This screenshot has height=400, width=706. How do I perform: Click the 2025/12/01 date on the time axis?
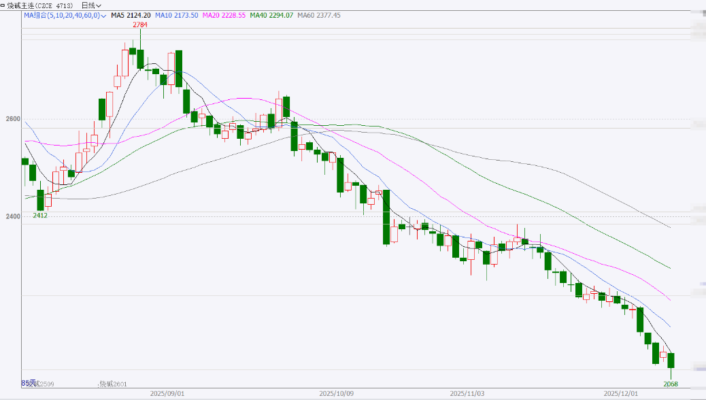click(622, 394)
